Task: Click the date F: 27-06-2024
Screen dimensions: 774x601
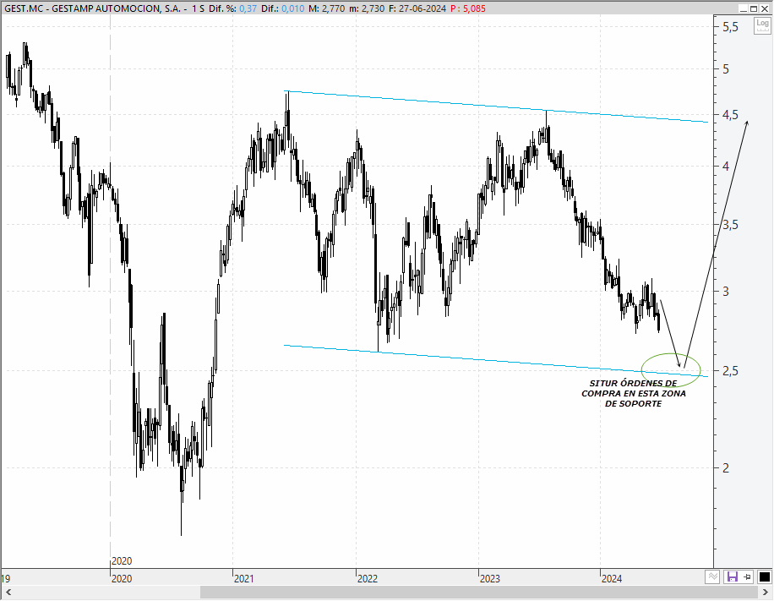Action: pos(417,8)
